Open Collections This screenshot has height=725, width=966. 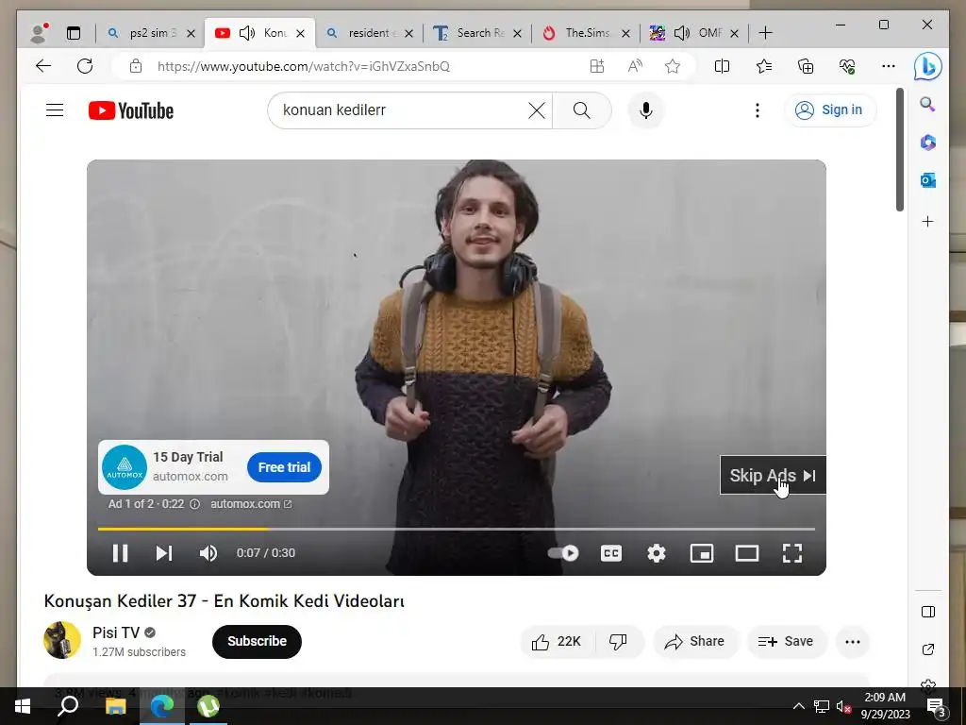coord(806,66)
